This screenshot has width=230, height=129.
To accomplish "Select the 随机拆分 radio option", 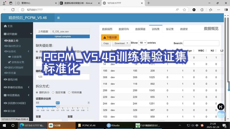I will (x=37, y=92).
